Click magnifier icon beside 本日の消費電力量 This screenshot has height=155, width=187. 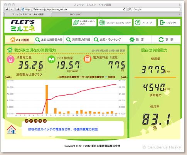click(x=37, y=40)
